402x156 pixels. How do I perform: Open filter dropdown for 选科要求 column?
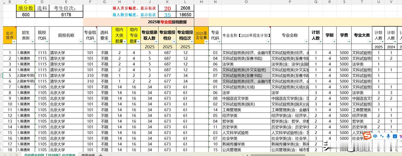coord(109,42)
